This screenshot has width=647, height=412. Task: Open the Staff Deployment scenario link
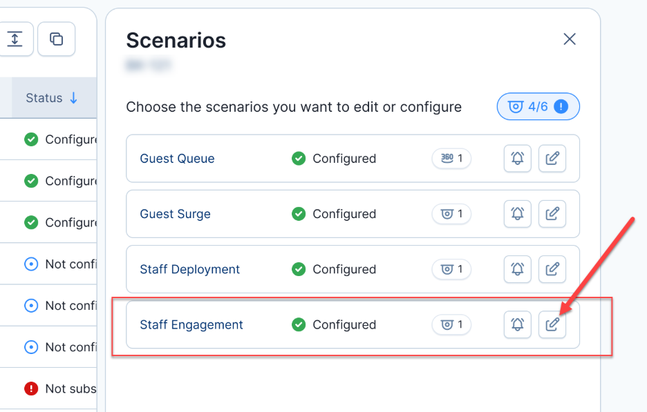coord(189,269)
